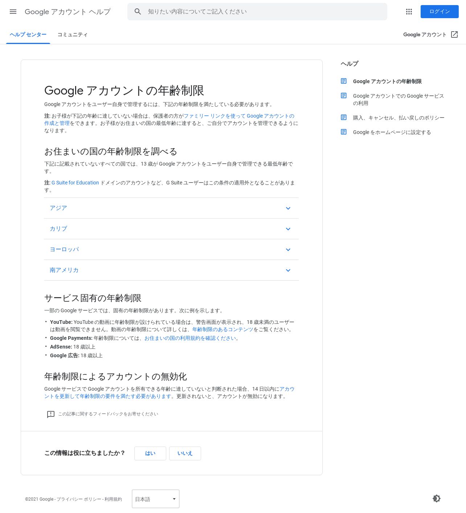Image resolution: width=466 pixels, height=513 pixels.
Task: Expand the 南アメリカ section chevron
Action: pos(288,270)
